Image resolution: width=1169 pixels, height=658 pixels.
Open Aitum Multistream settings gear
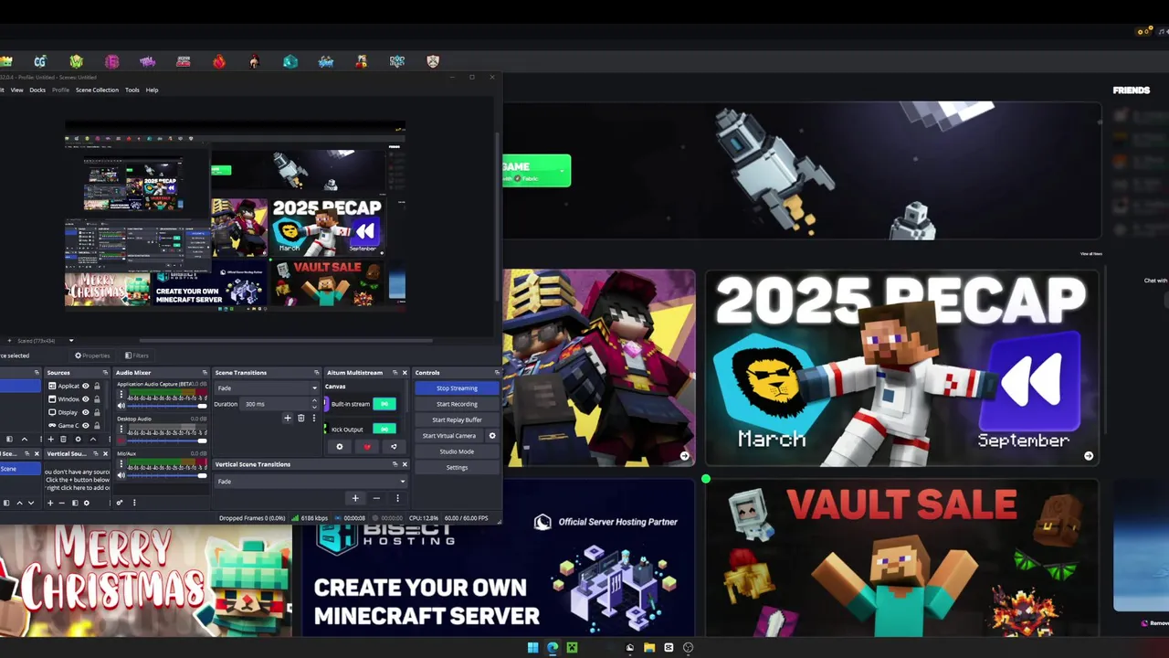340,447
